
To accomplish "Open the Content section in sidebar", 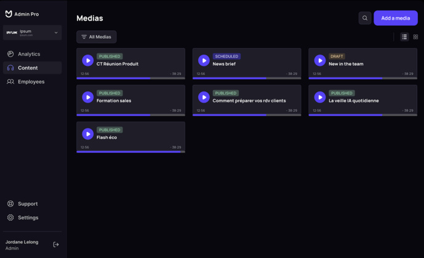I will [x=28, y=68].
